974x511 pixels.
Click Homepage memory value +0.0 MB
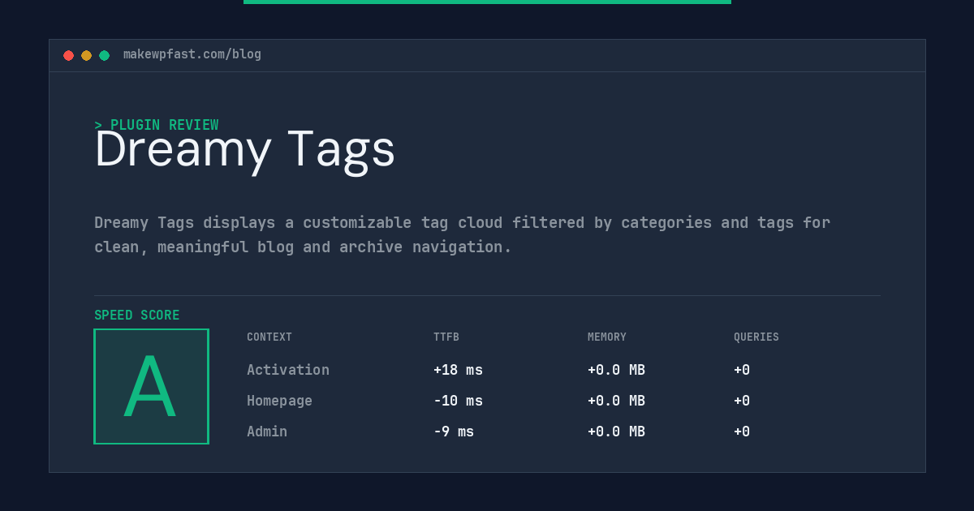[x=616, y=401]
